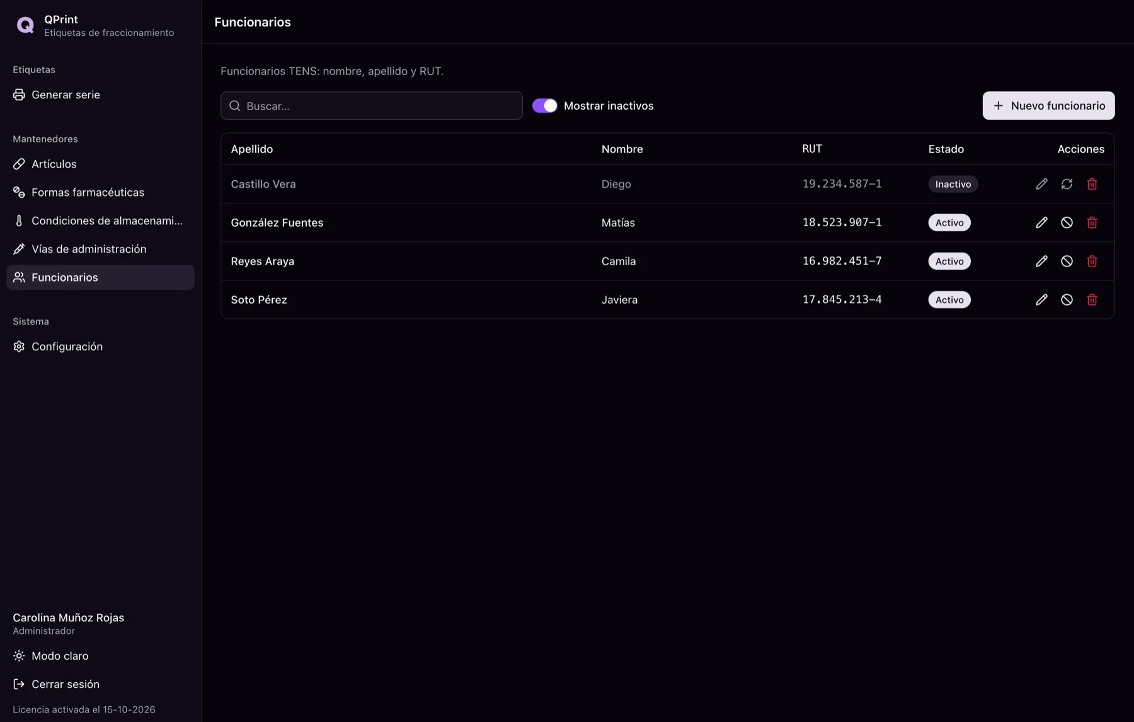This screenshot has width=1134, height=722.
Task: Click the Soto Pérez surname cell
Action: [x=259, y=300]
